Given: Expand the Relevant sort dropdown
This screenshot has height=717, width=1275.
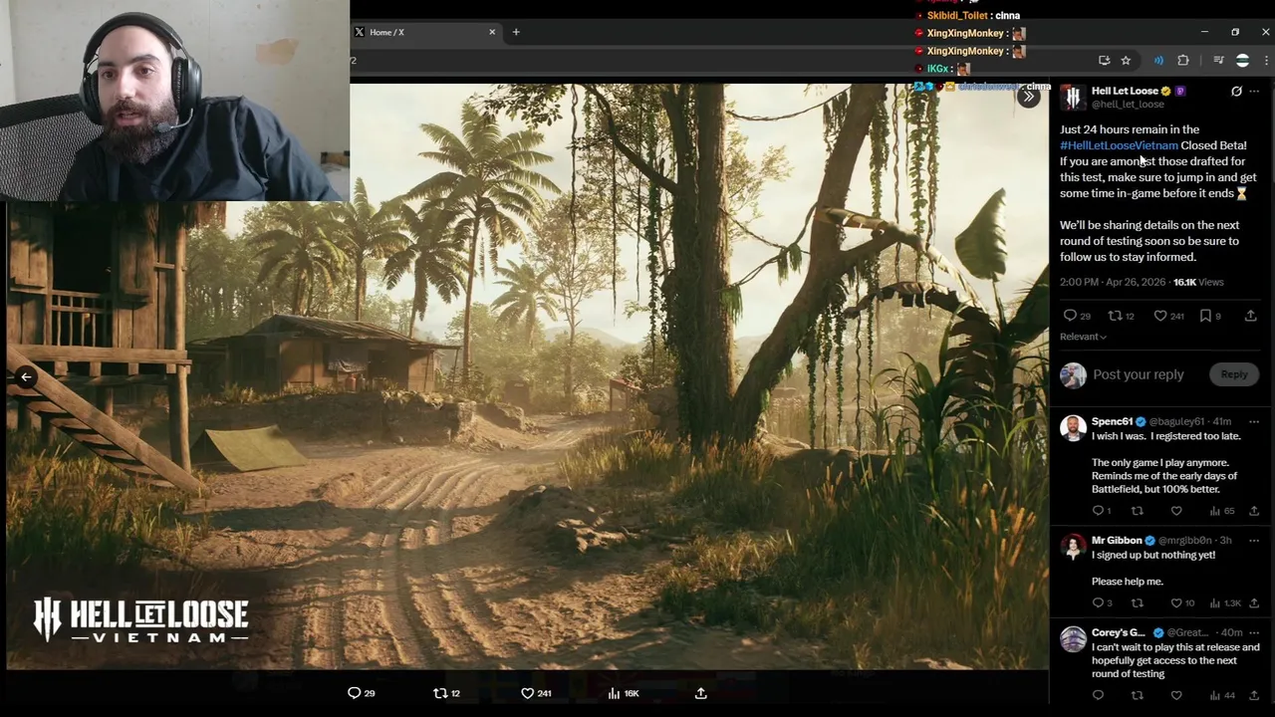Looking at the screenshot, I should [1083, 337].
